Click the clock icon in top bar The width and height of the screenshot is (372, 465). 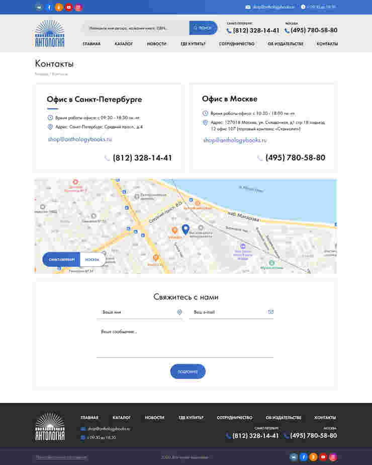[x=303, y=7]
